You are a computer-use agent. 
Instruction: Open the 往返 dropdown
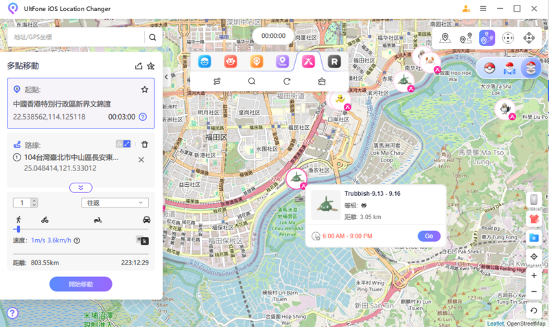click(115, 203)
